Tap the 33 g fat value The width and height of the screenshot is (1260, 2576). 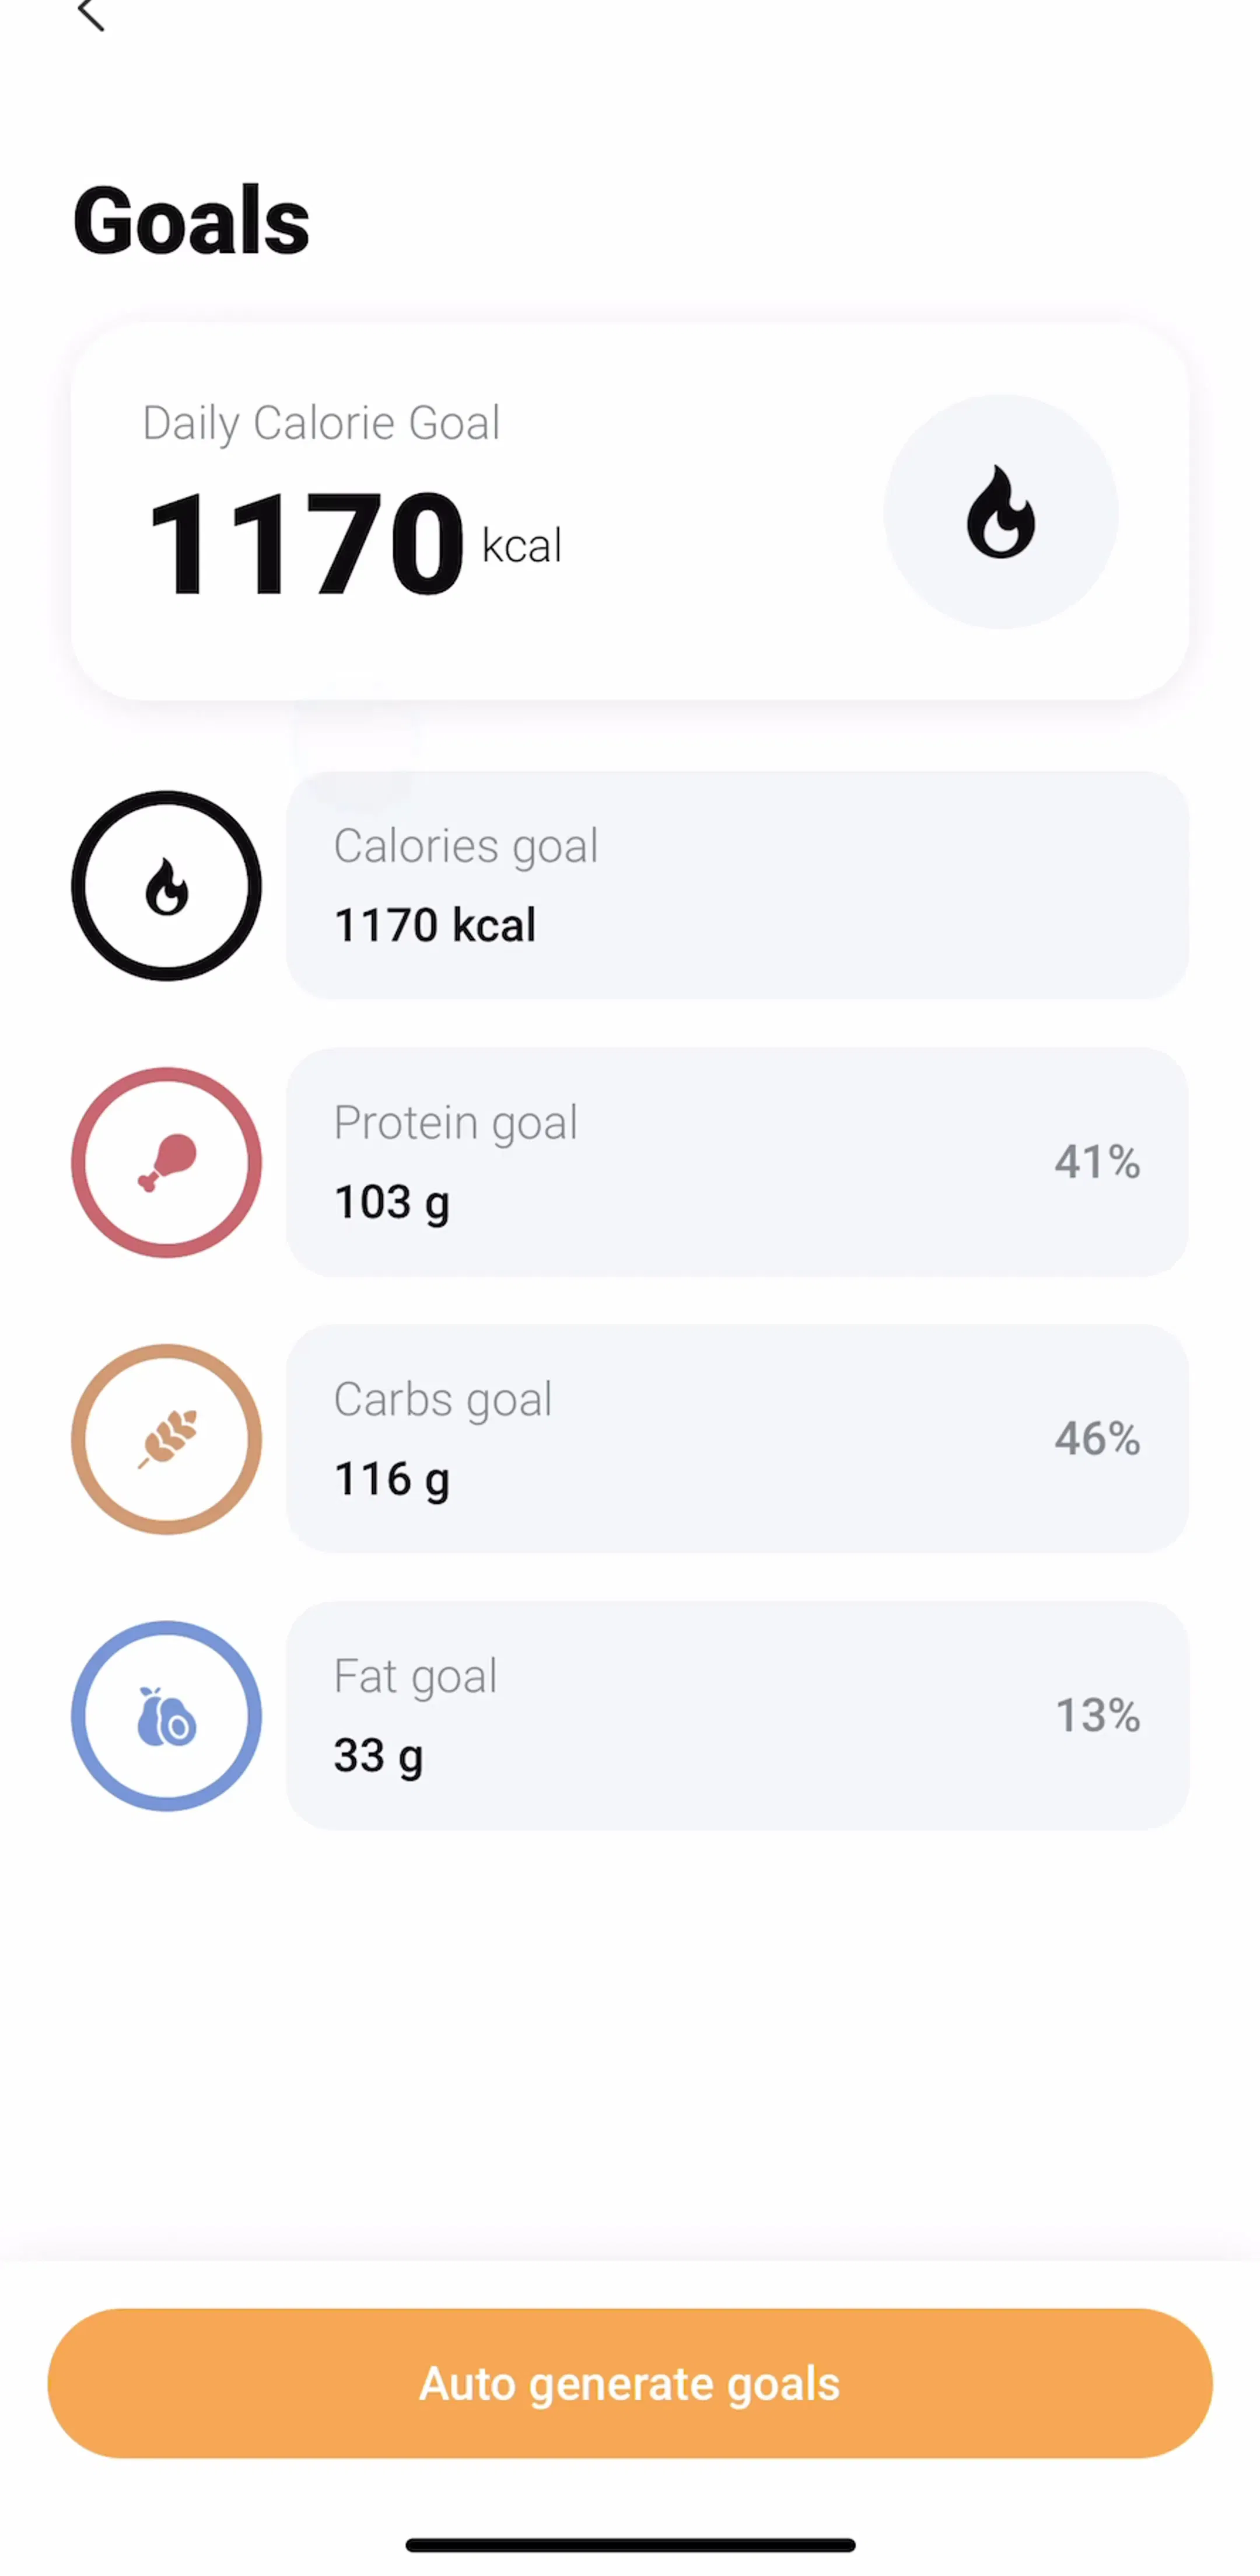click(x=379, y=1757)
